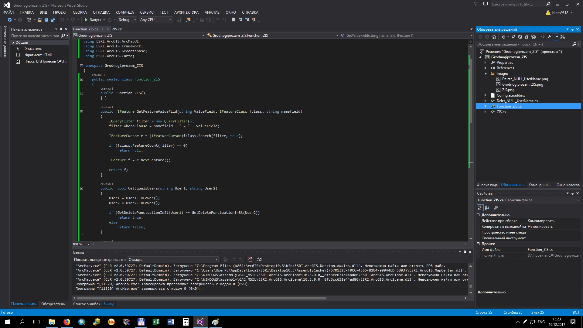Click the View Code angle-brackets icon

pos(543,37)
